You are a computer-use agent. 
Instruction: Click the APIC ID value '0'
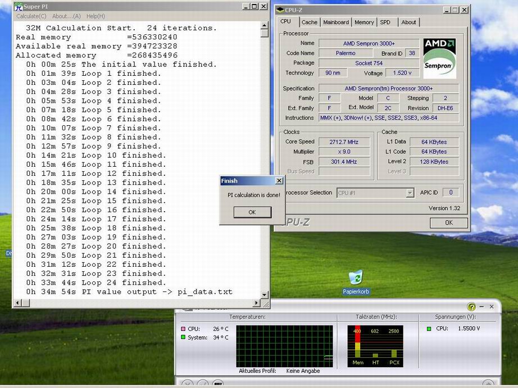click(451, 193)
